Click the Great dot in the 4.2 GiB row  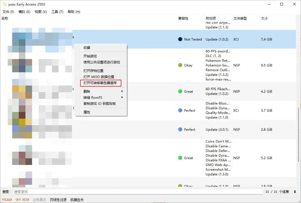[x=180, y=91]
